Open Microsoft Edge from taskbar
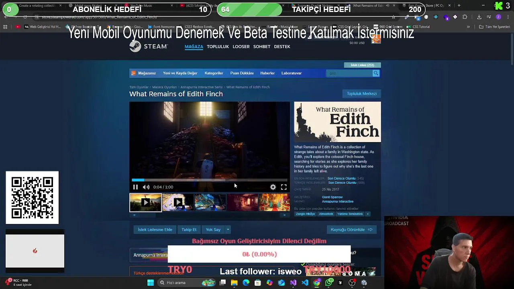Image resolution: width=514 pixels, height=289 pixels. [x=246, y=283]
